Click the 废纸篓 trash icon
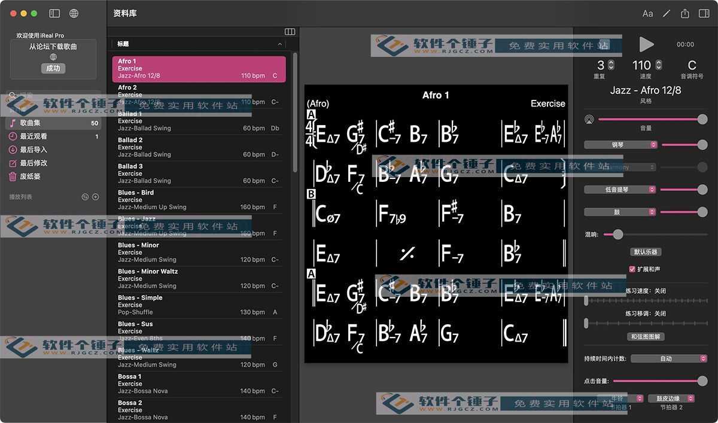Viewport: 718px width, 423px height. pyautogui.click(x=13, y=176)
